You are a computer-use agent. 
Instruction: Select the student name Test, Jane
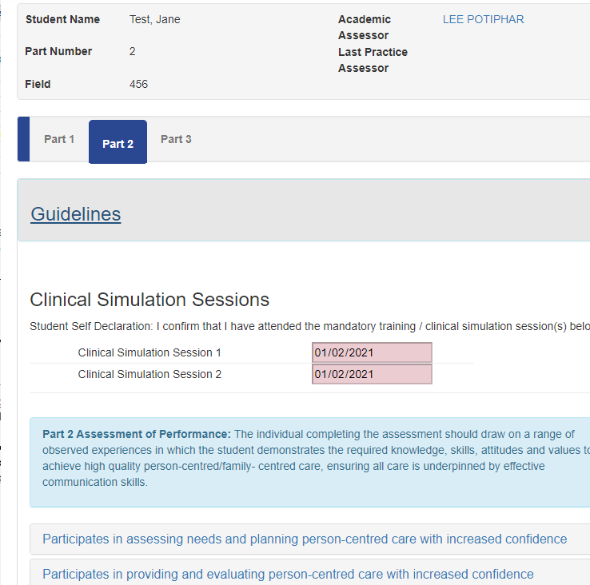coord(154,19)
